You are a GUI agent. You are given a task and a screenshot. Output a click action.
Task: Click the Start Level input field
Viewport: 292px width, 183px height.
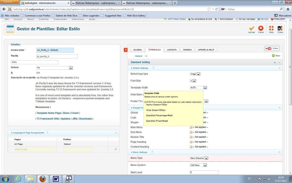(x=204, y=172)
